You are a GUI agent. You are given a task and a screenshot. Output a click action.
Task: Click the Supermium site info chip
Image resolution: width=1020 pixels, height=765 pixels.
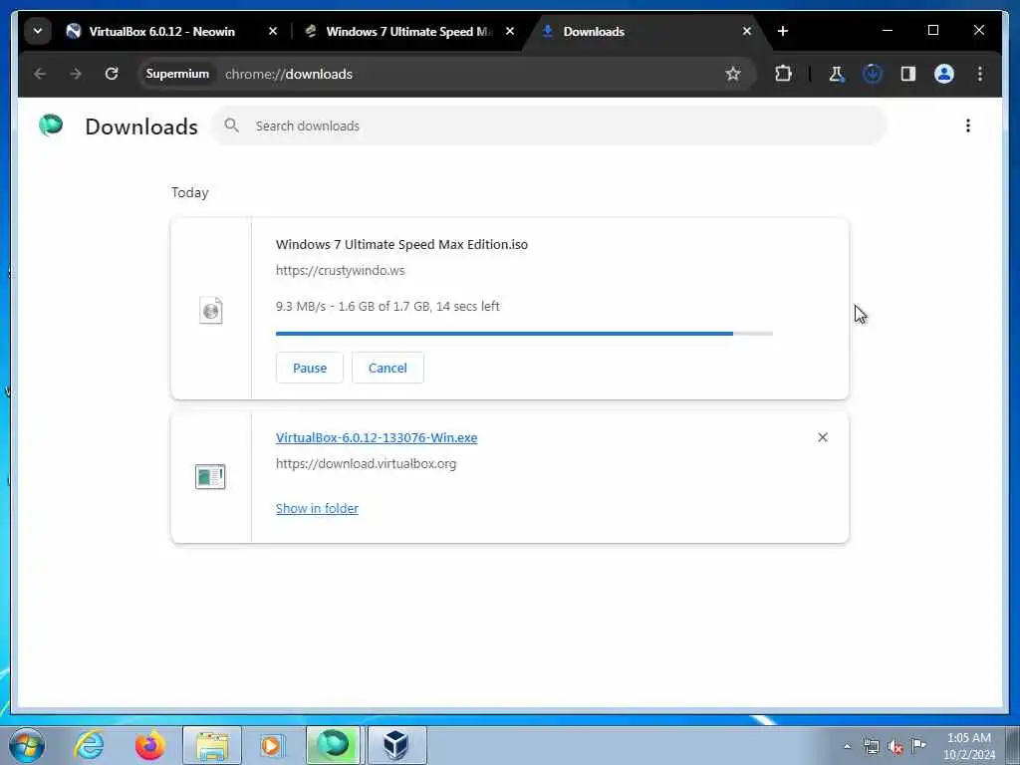177,74
